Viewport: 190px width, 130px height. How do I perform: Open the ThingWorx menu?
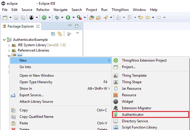point(120,10)
